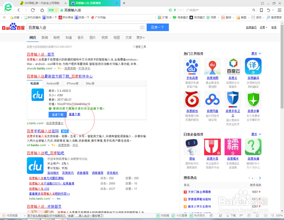Image resolution: width=284 pixels, height=220 pixels.
Task: Open the 天安门换主席画像 hot search item
Action: (x=199, y=192)
